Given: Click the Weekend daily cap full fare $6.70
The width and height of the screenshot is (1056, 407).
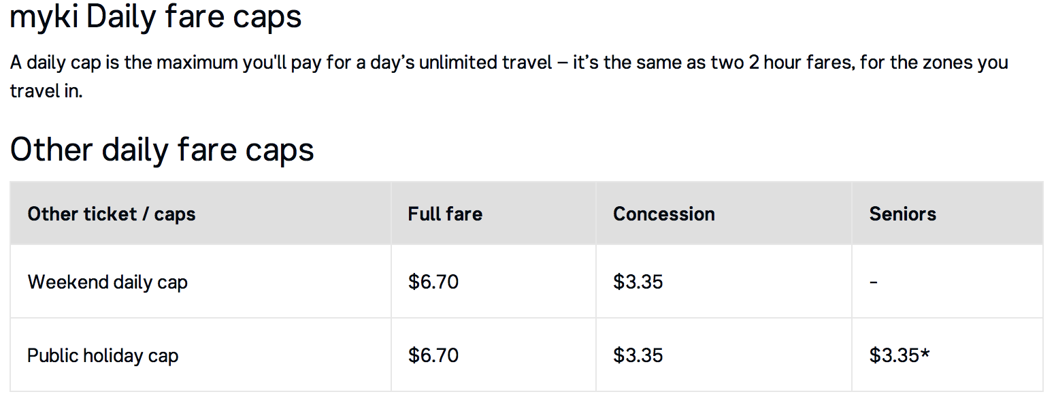Looking at the screenshot, I should (x=433, y=282).
